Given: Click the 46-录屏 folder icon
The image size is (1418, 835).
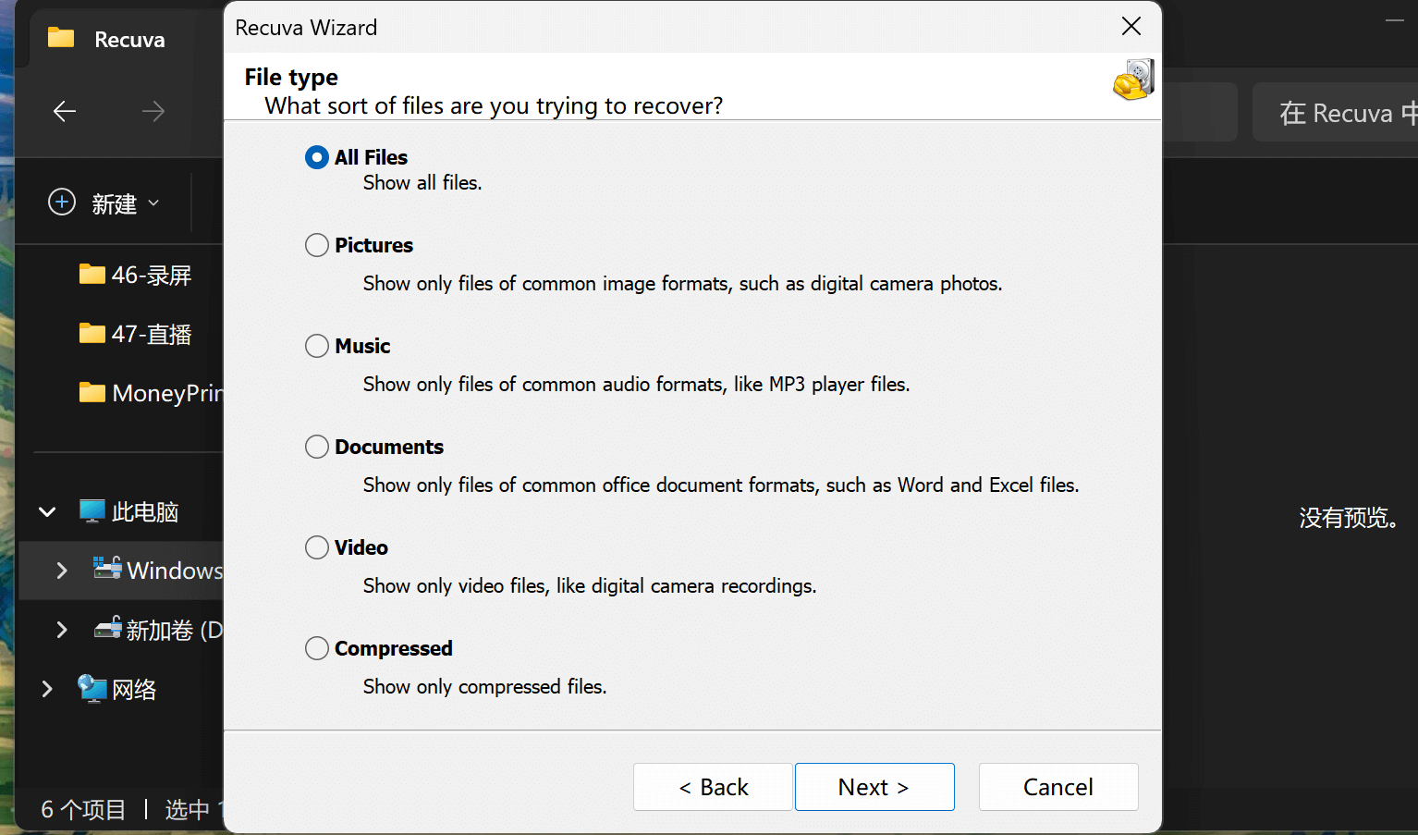Looking at the screenshot, I should tap(92, 275).
